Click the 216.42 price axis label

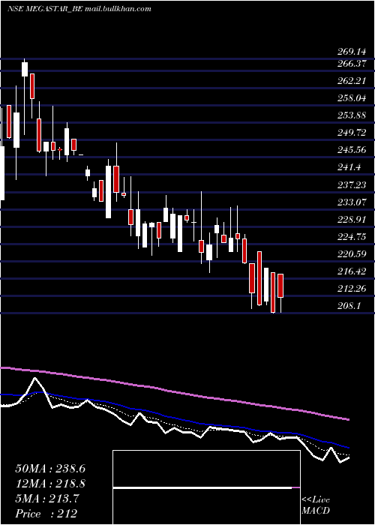tap(352, 271)
